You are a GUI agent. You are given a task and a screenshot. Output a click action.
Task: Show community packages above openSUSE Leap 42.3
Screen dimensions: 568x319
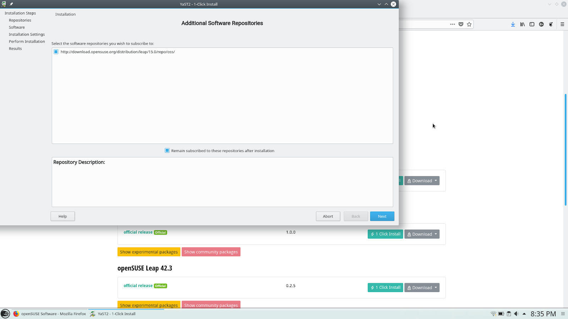(211, 252)
